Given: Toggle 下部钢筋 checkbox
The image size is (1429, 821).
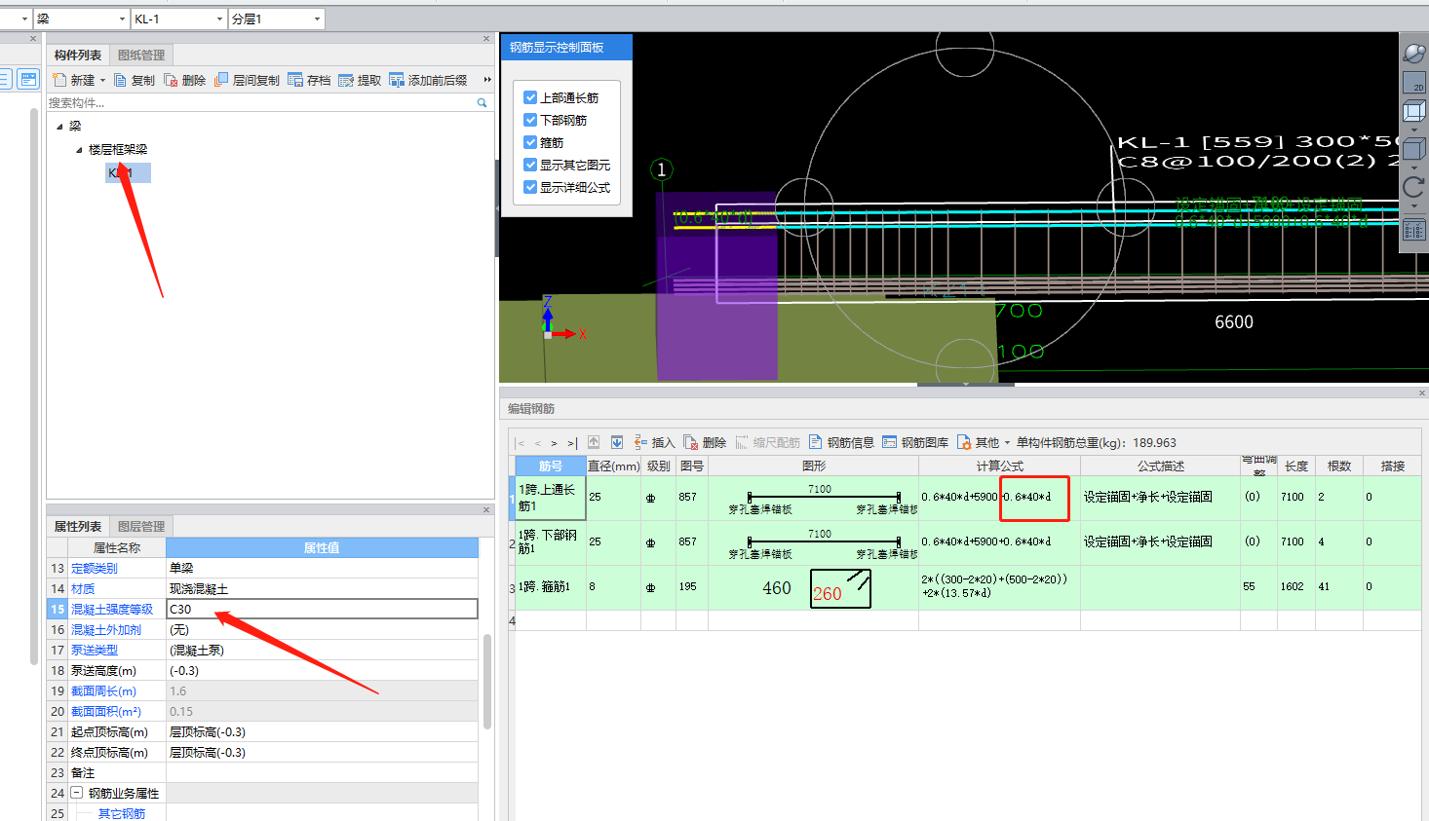Looking at the screenshot, I should (x=530, y=120).
